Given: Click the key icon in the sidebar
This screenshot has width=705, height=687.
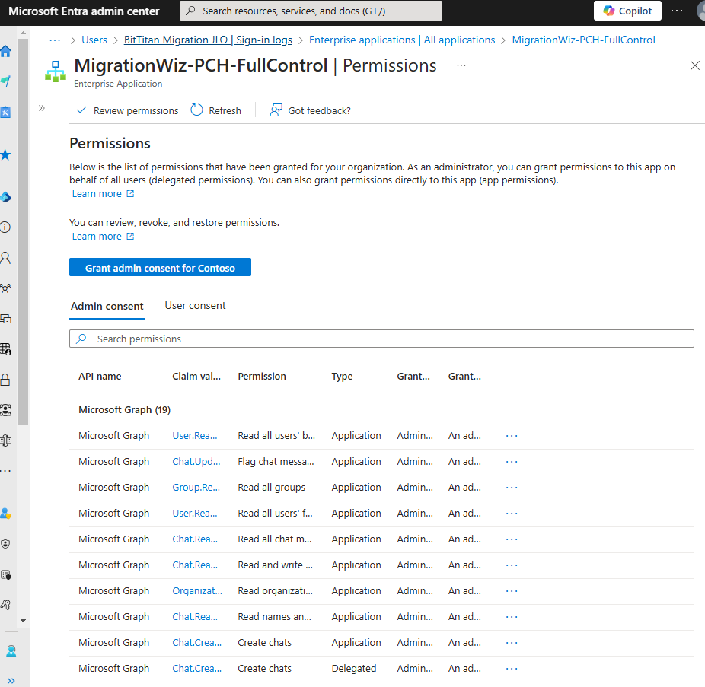Looking at the screenshot, I should pyautogui.click(x=5, y=605).
